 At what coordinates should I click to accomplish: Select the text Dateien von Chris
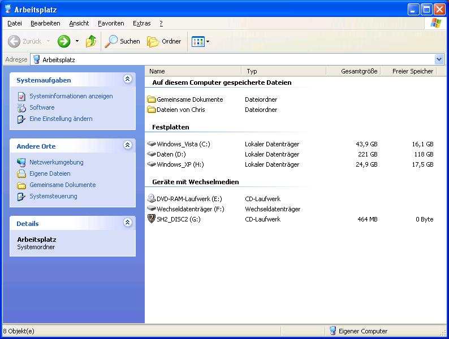(181, 110)
